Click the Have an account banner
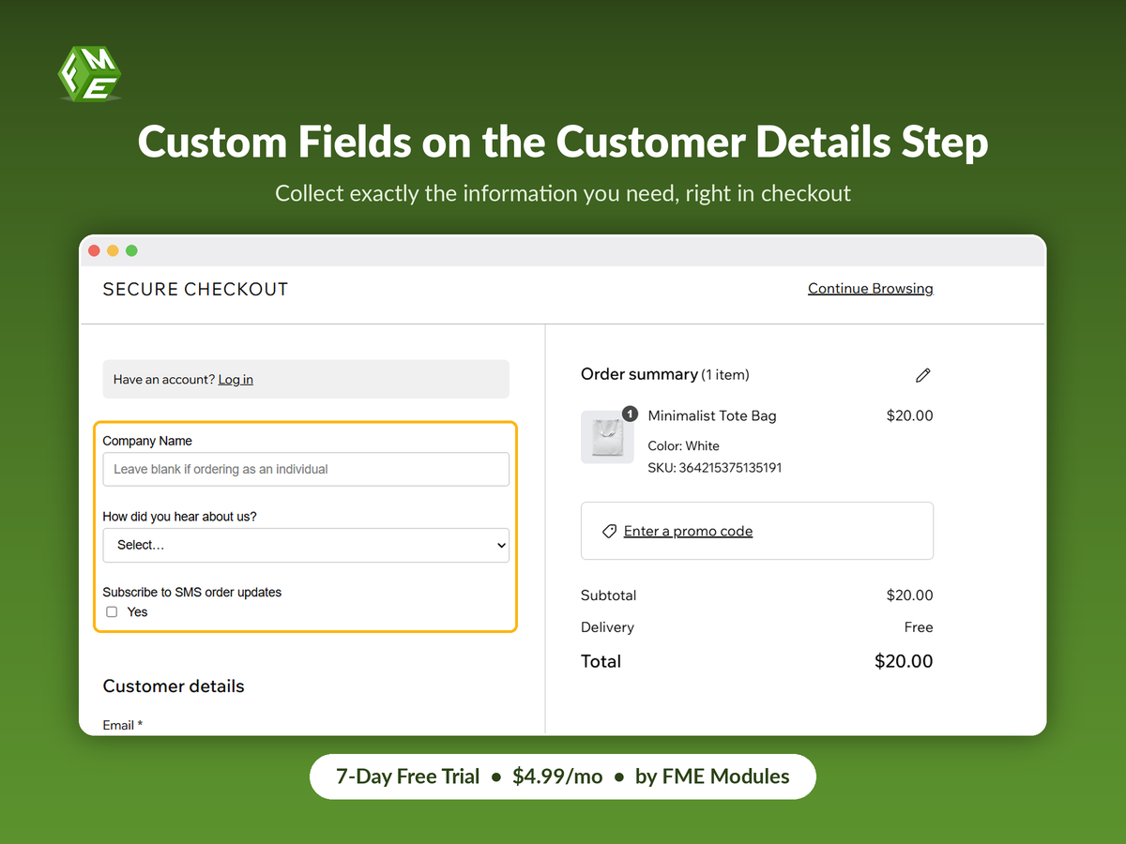 pyautogui.click(x=306, y=380)
